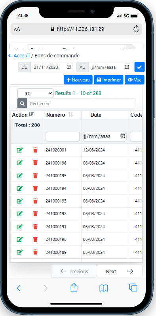Open calendar picker for DU date
Viewport: 156px width, 316px height.
tap(68, 67)
